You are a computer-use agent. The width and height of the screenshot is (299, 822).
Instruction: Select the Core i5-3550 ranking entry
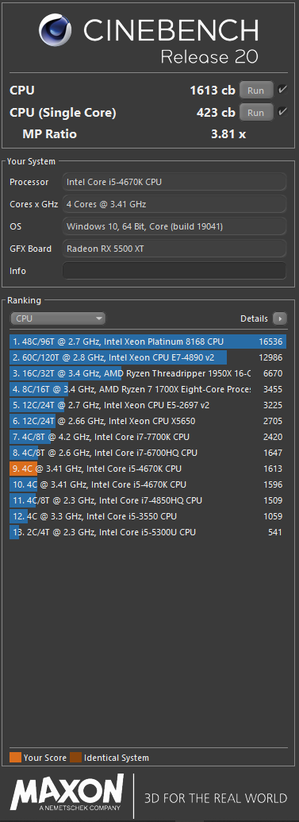tap(148, 516)
